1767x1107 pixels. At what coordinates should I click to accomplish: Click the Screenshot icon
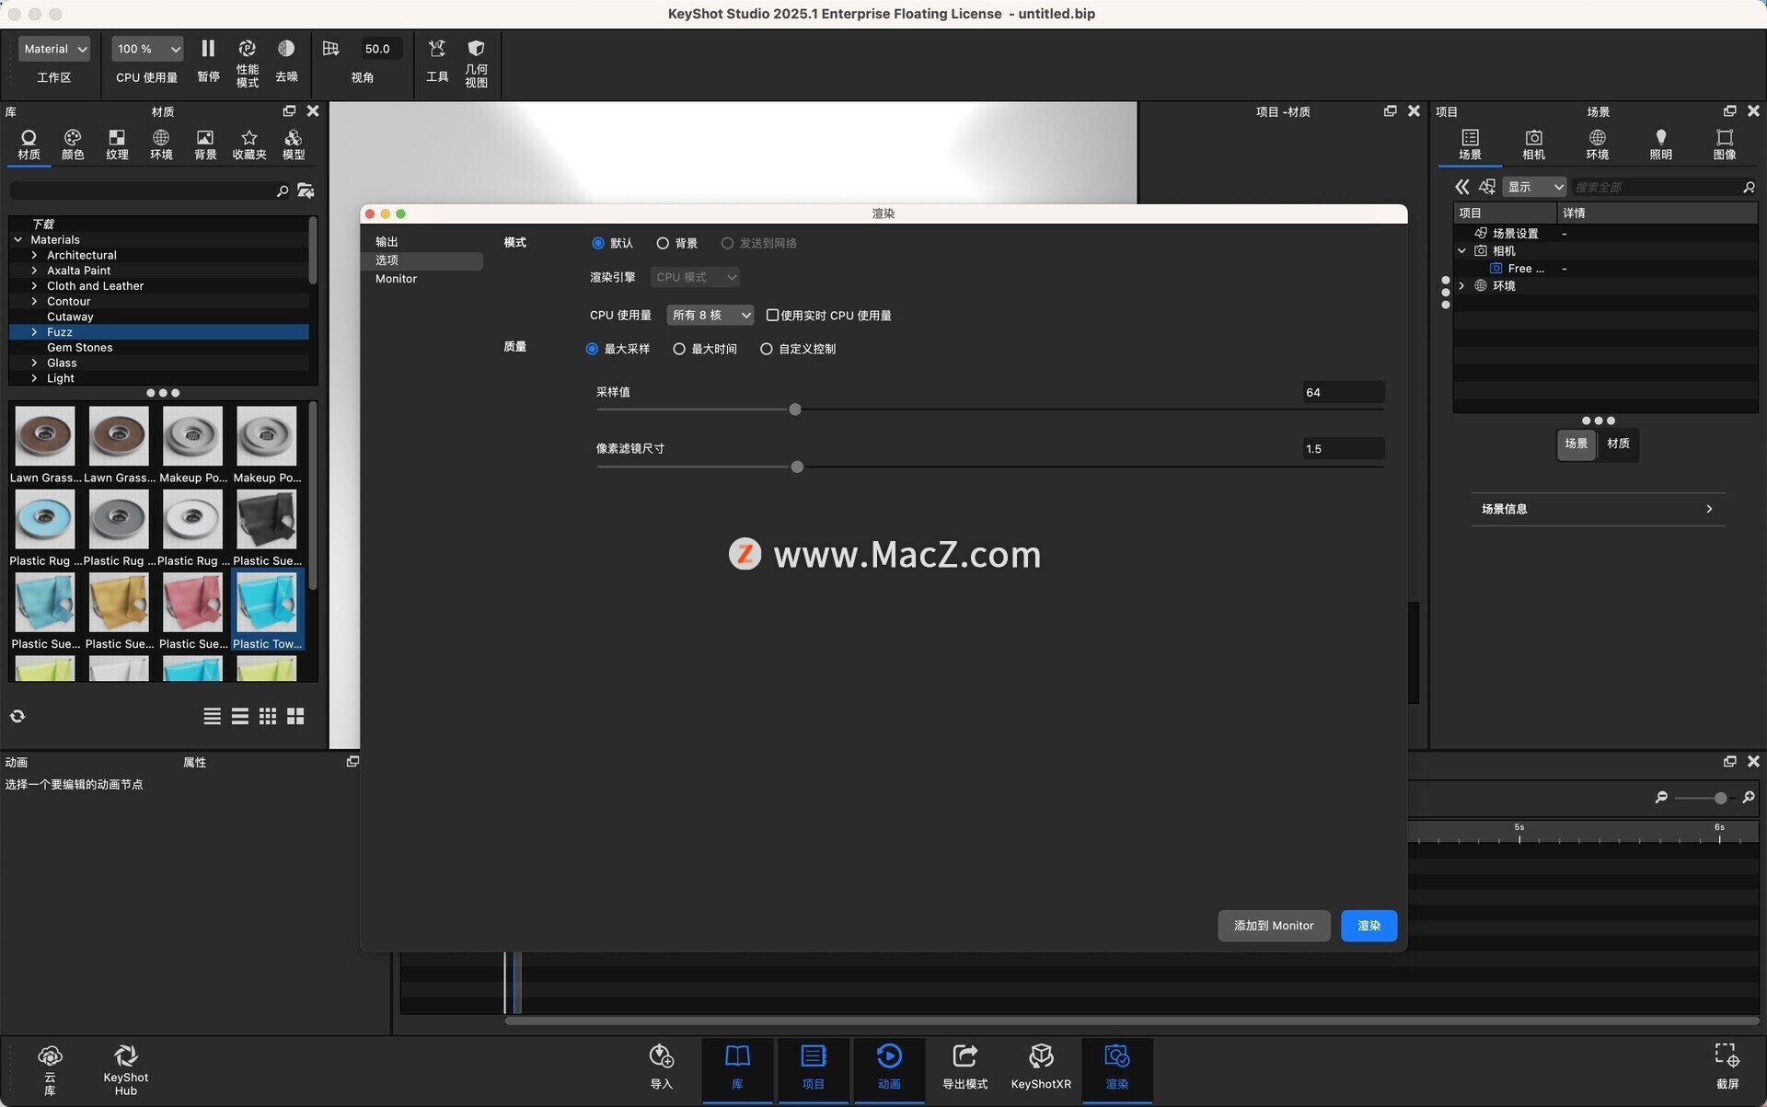(x=1727, y=1055)
